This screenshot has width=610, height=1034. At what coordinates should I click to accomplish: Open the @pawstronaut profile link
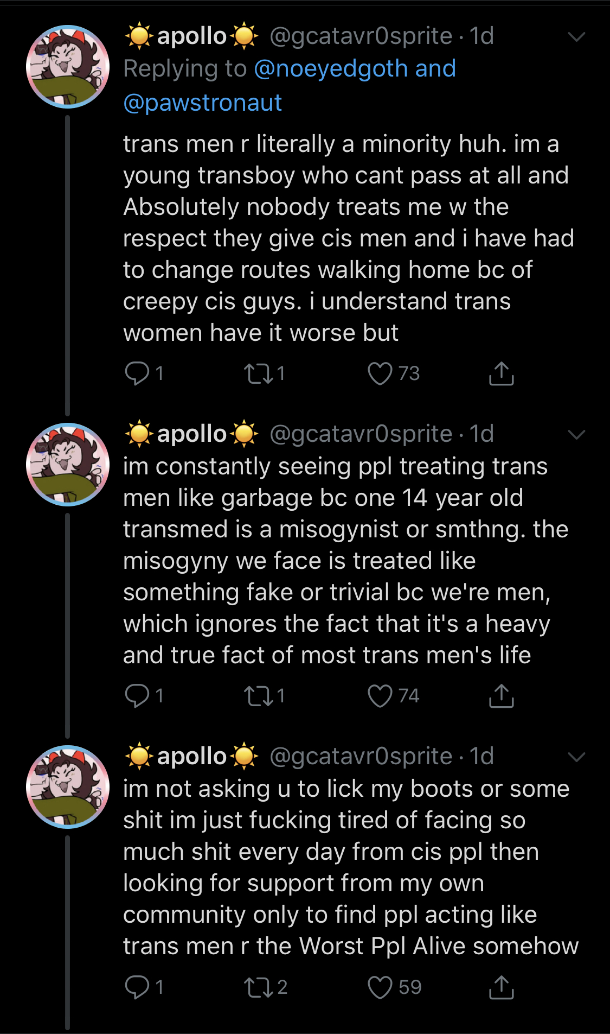pyautogui.click(x=203, y=103)
